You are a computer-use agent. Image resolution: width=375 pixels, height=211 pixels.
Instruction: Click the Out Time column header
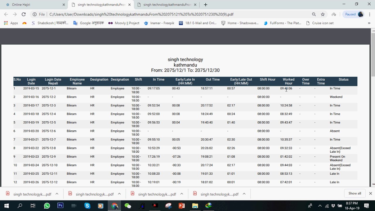(x=213, y=79)
